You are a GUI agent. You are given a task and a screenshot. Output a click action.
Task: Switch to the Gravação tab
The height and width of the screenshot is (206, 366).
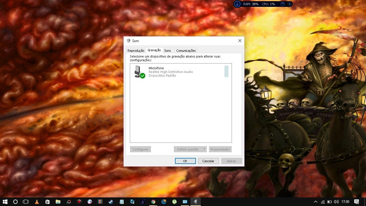154,50
